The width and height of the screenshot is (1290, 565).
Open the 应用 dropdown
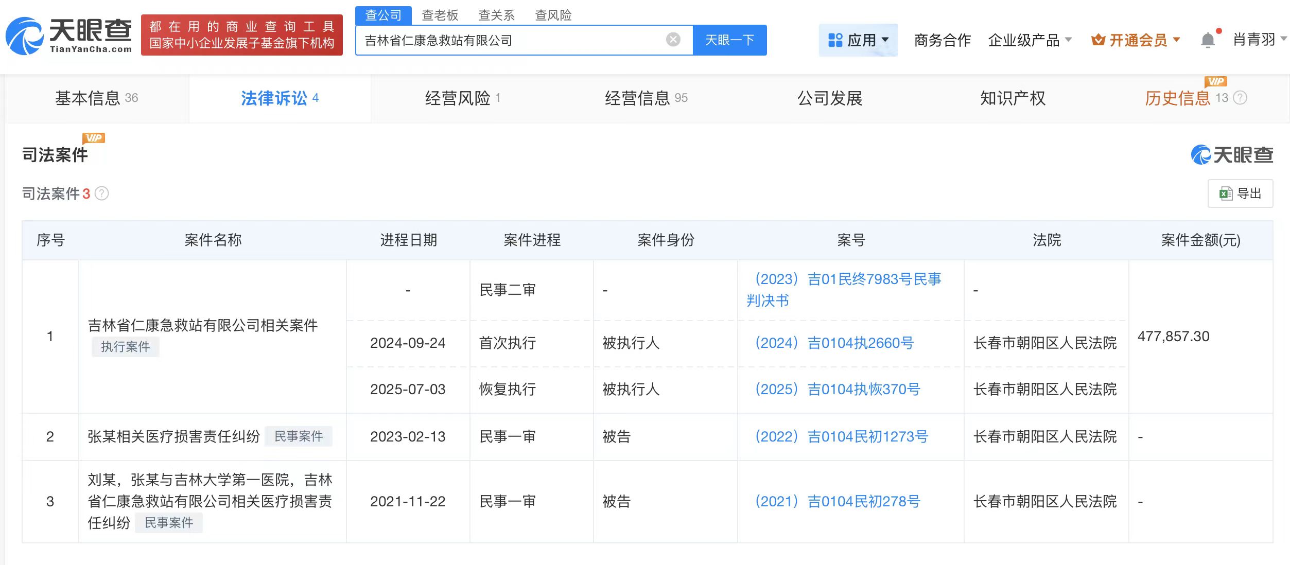coord(858,40)
